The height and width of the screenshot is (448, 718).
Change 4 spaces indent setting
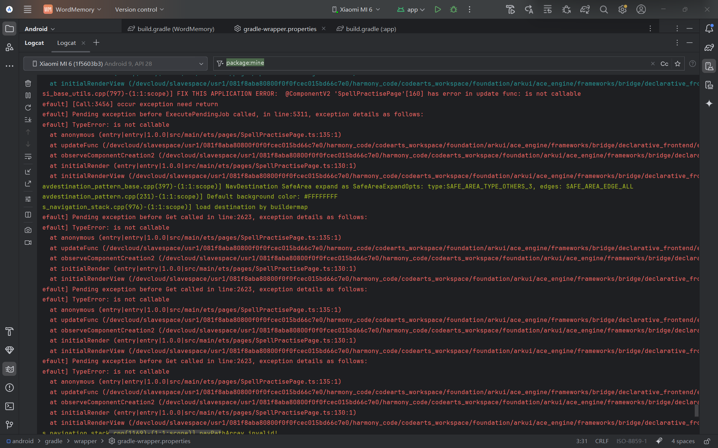point(683,441)
